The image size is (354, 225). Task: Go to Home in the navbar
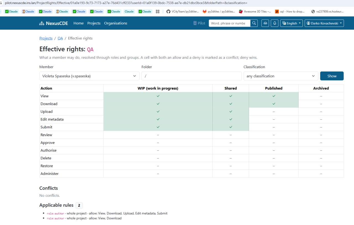click(79, 23)
